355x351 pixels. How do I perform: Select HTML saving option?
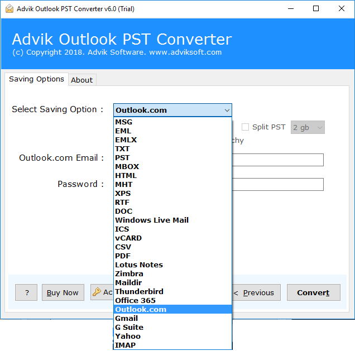[172, 176]
